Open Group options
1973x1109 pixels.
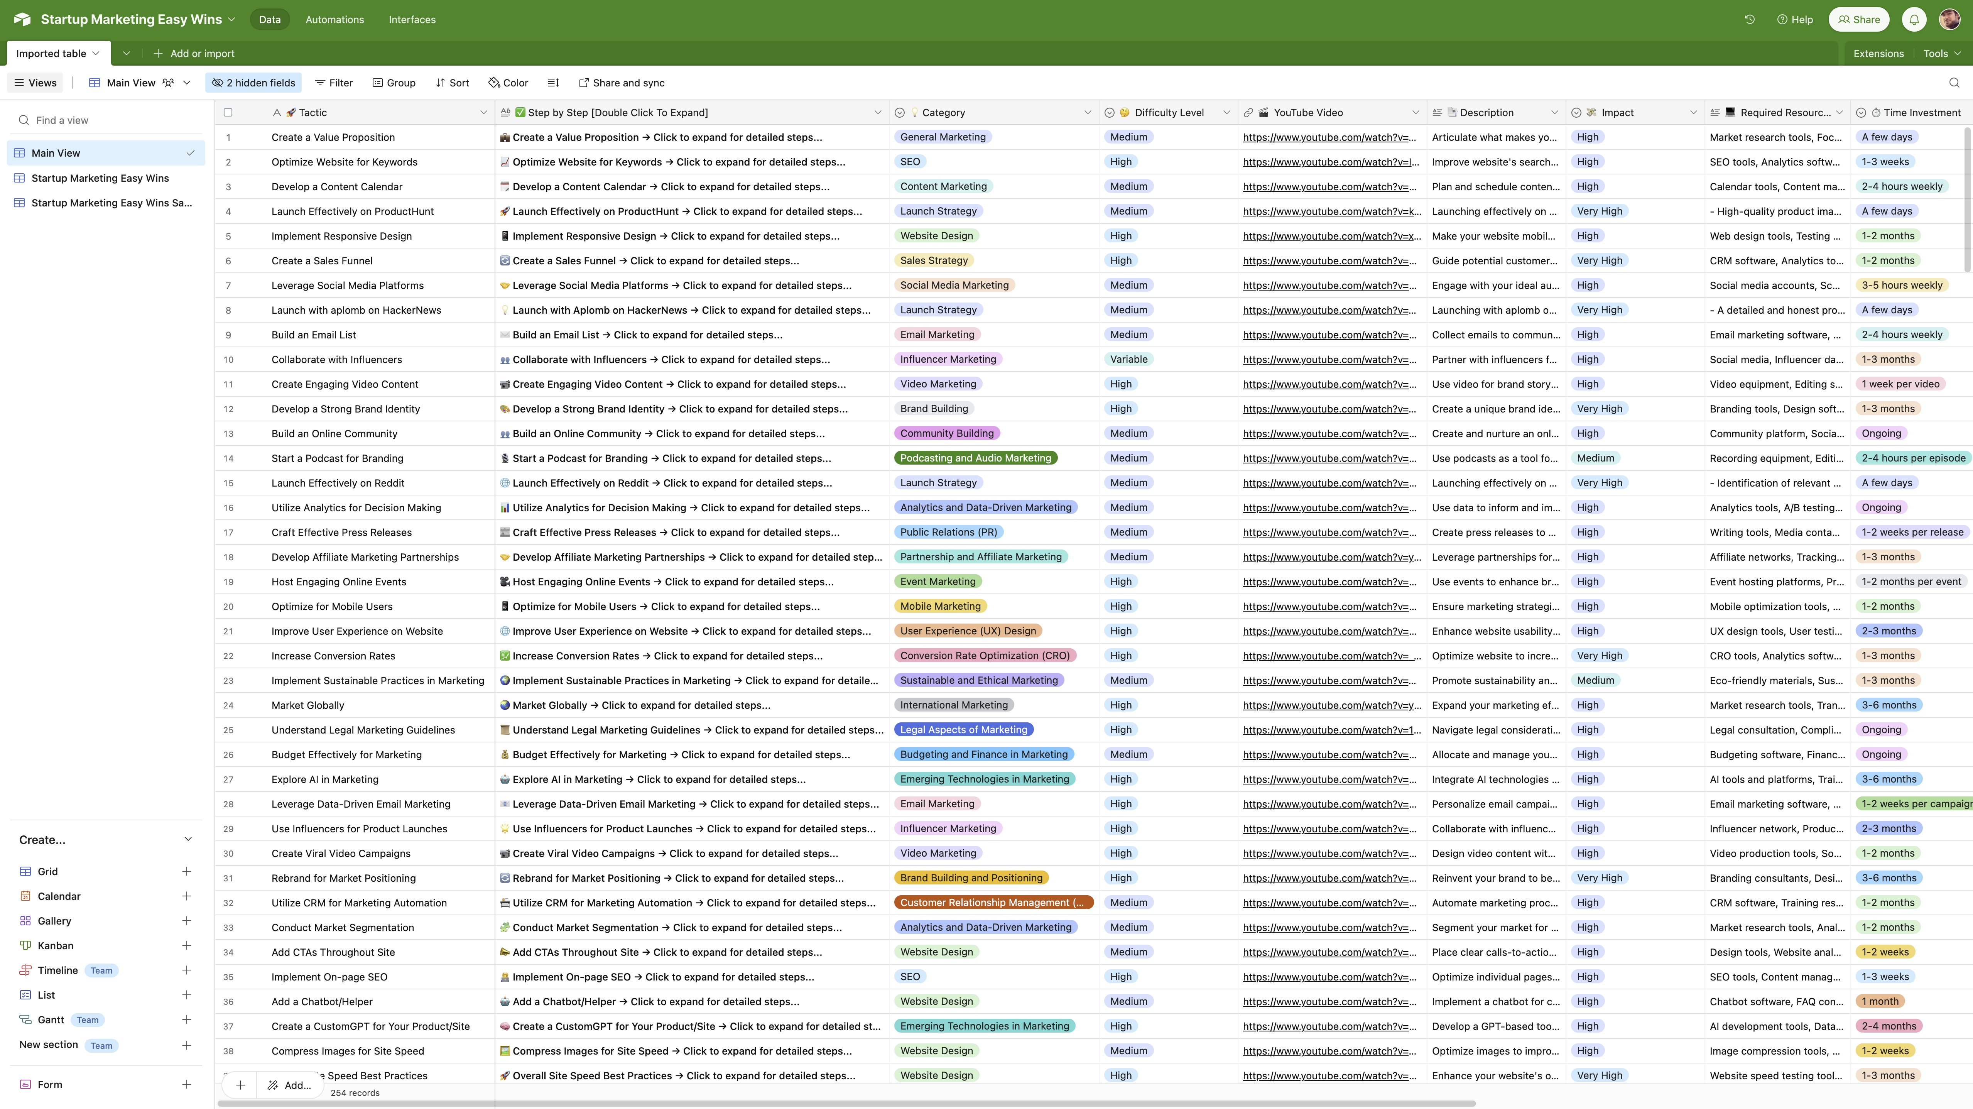pyautogui.click(x=394, y=83)
